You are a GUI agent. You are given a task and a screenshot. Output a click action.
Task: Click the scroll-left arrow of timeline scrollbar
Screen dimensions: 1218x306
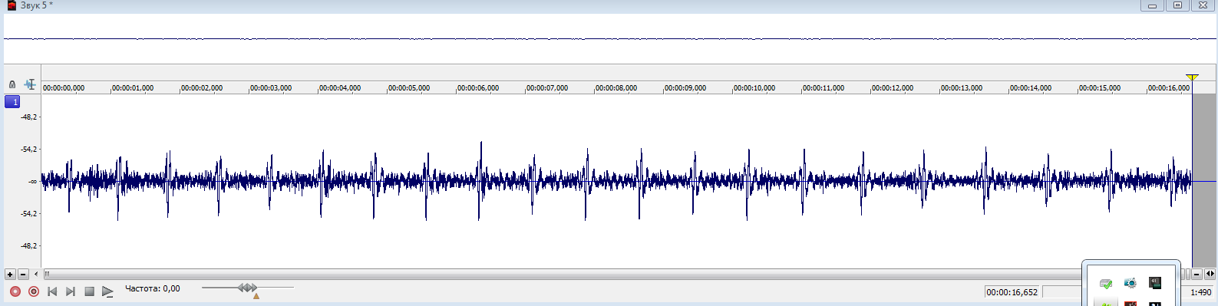pyautogui.click(x=36, y=274)
